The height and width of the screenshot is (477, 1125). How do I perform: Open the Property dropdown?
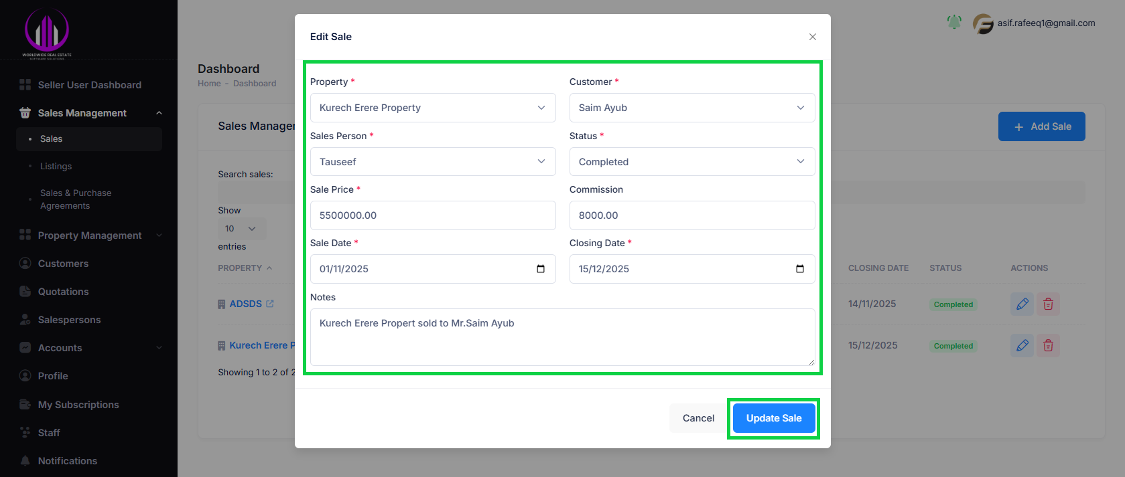433,108
